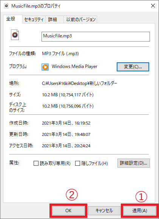The width and height of the screenshot is (159, 219).
Task: Click the Windows Media Player program name
Action: (x=74, y=66)
